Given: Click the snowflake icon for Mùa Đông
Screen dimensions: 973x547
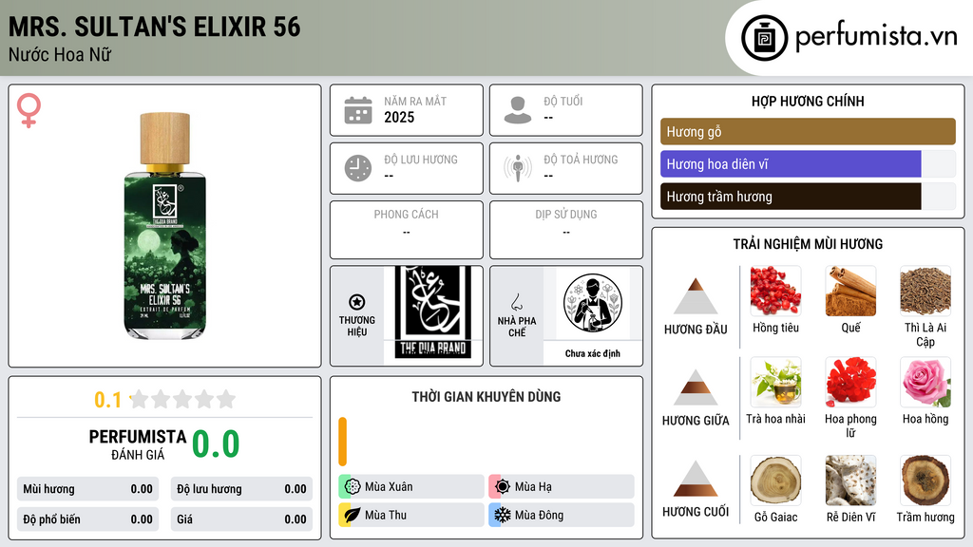Looking at the screenshot, I should tap(503, 515).
